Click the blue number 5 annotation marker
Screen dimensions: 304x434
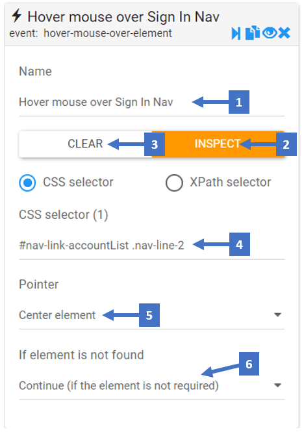(149, 314)
